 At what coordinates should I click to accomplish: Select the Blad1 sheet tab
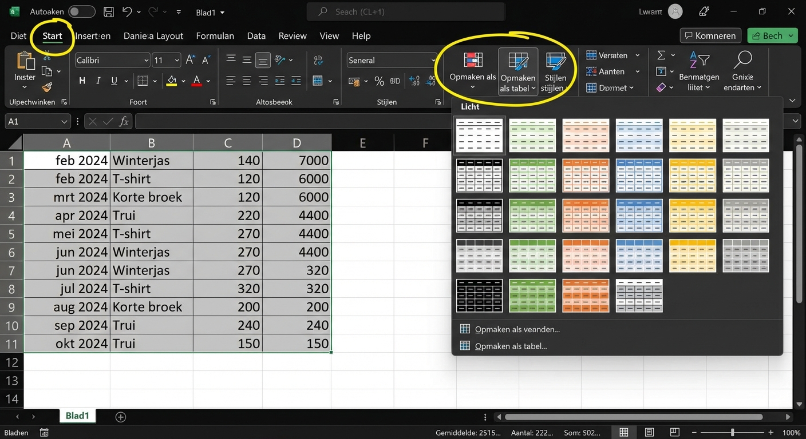(77, 416)
